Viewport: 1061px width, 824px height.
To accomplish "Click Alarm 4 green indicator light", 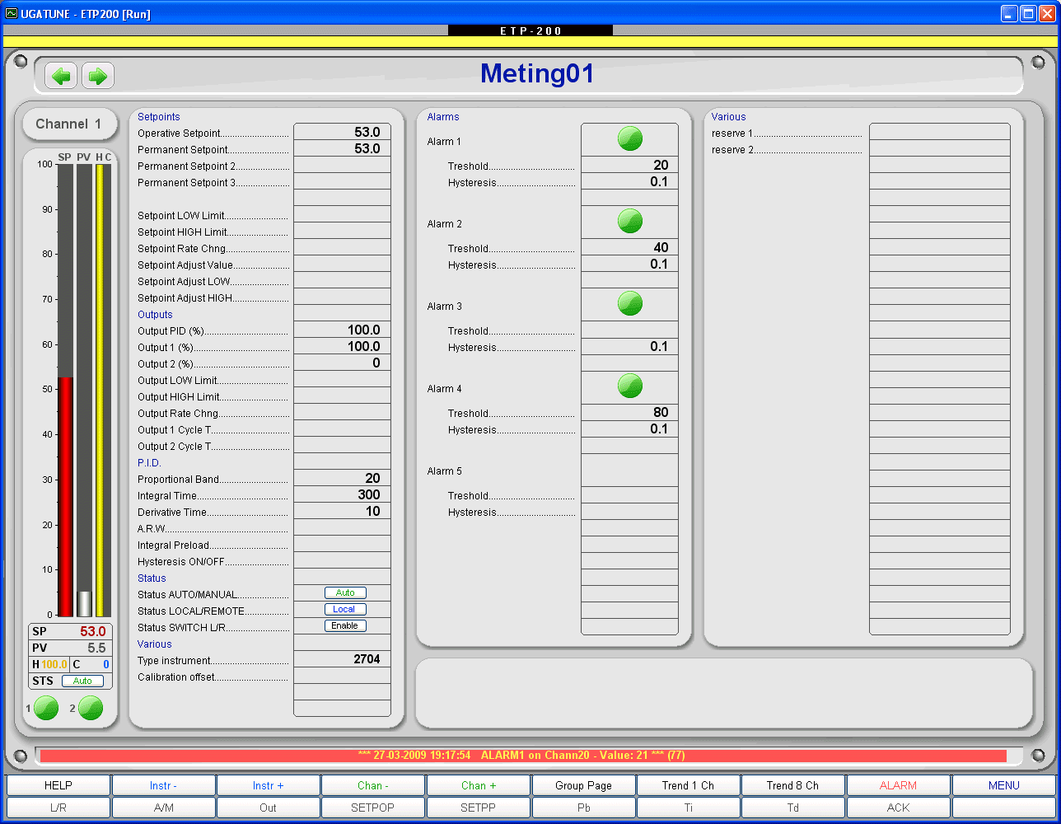I will point(630,386).
